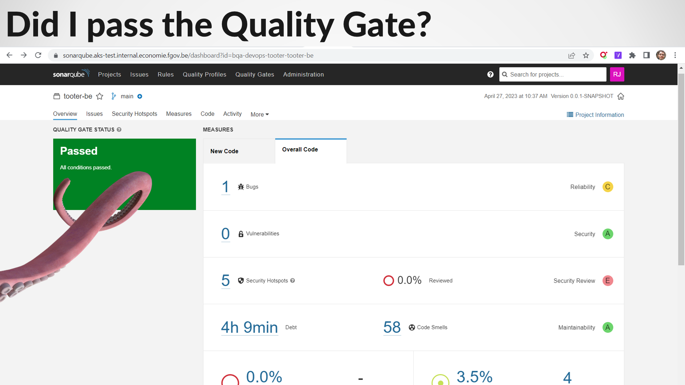
Task: Click the browser reload page icon
Action: [x=38, y=55]
